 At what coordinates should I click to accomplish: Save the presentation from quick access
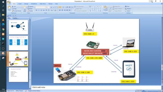(8, 16)
